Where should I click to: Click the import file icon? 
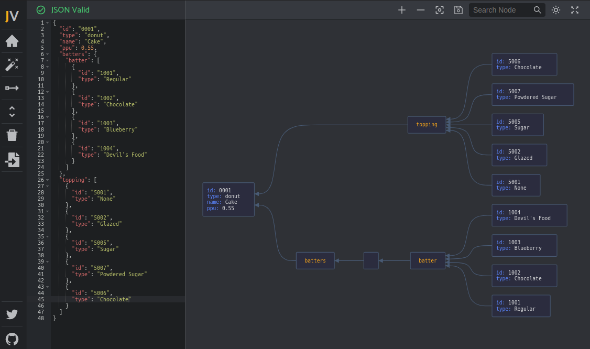tap(12, 160)
